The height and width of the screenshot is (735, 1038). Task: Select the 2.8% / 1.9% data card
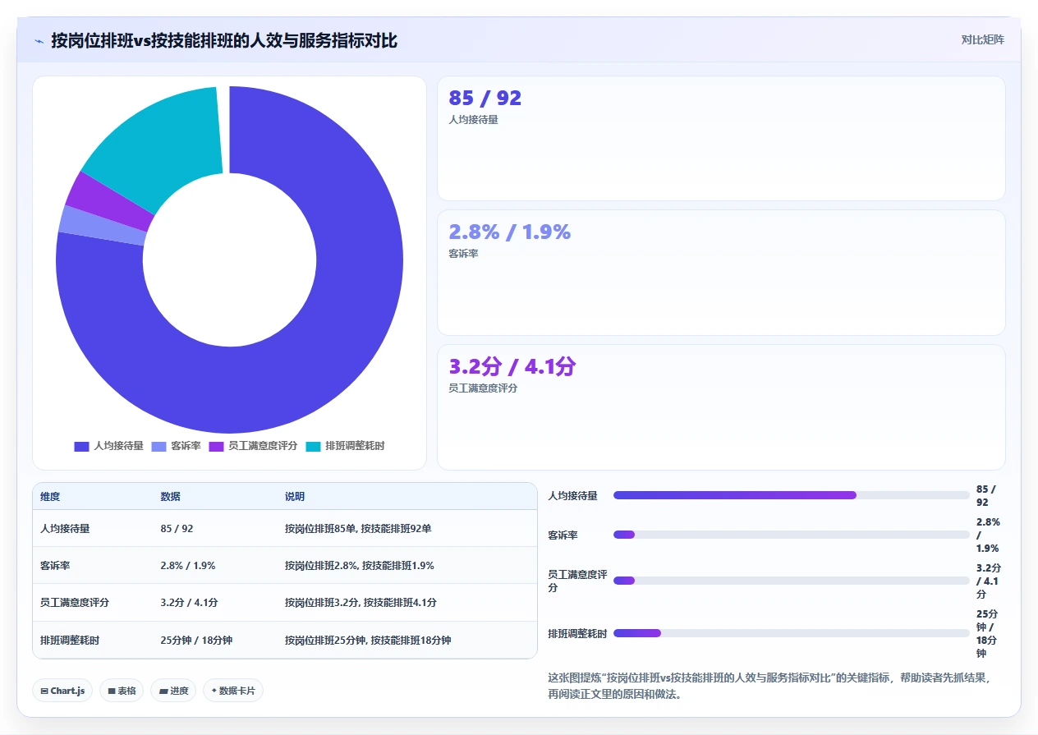(x=721, y=273)
